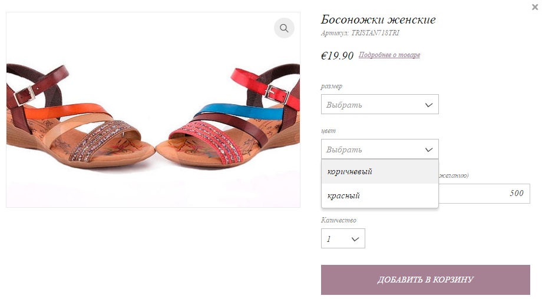Click the chevron arrow of Количество selector
Image resolution: width=542 pixels, height=299 pixels.
(355, 239)
